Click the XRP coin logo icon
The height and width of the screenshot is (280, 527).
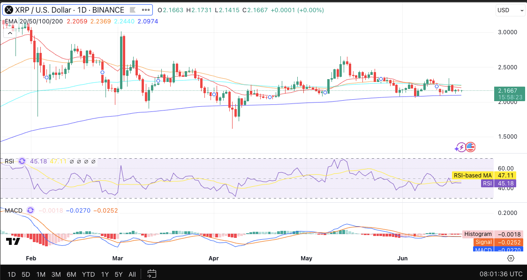(9, 10)
